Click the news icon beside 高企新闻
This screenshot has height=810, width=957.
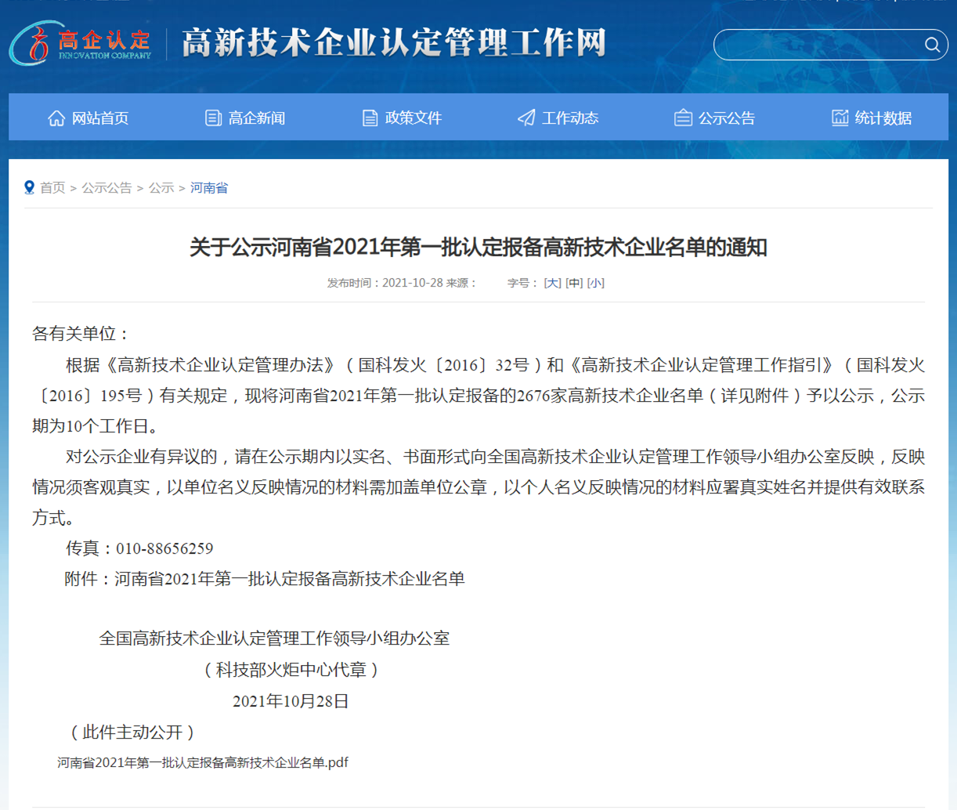click(x=213, y=118)
